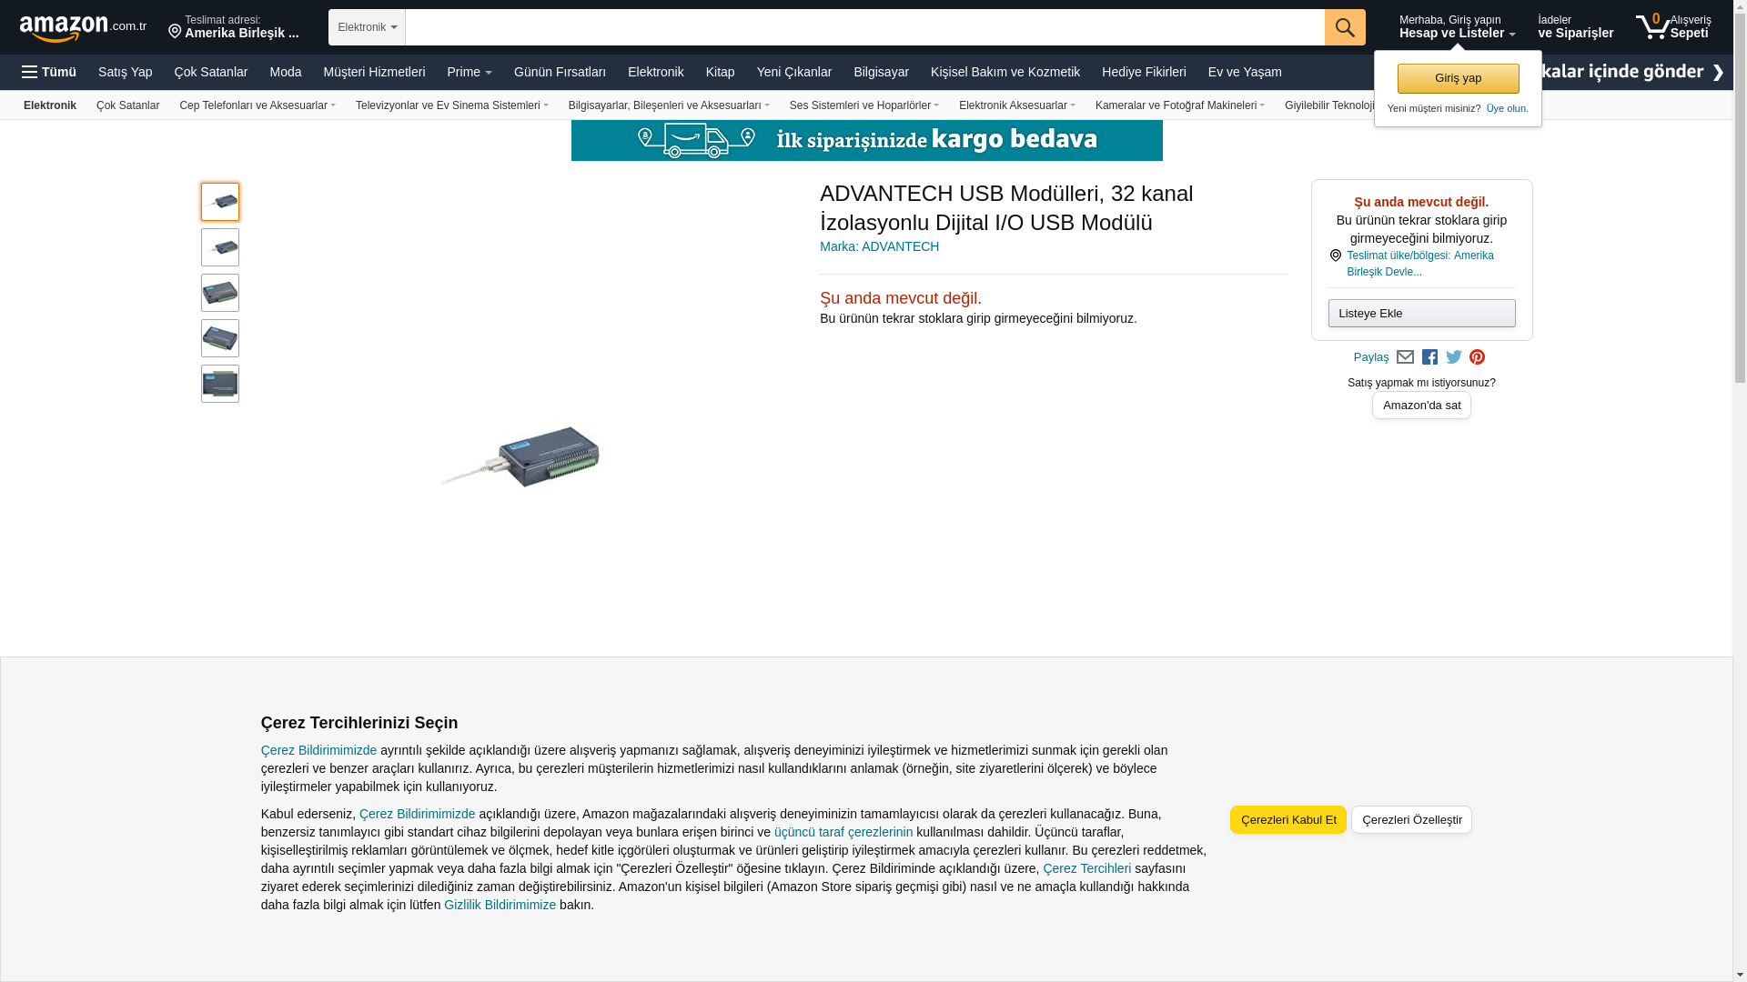Viewport: 1747px width, 982px height.
Task: Open the Tümü hamburger menu
Action: tap(49, 72)
